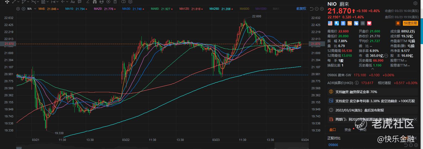423x149 pixels.
Task: Expand the wave pattern tool options
Action: pyautogui.click(x=38, y=2)
